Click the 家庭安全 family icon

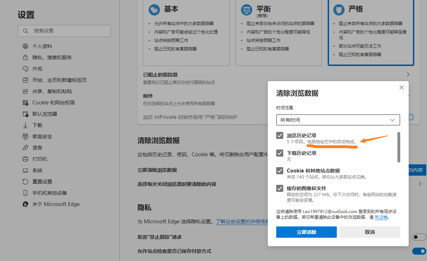(25, 136)
